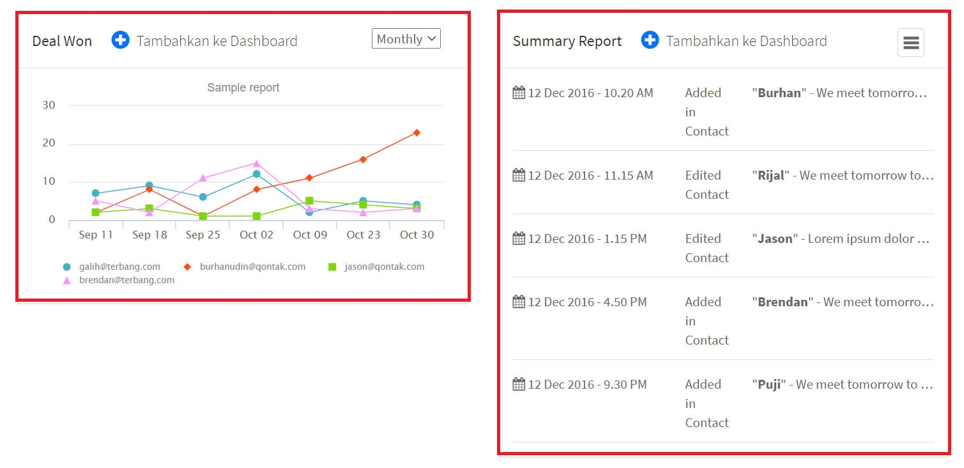Click the pink triangle point at Oct 02
This screenshot has height=468, width=964.
pyautogui.click(x=257, y=163)
